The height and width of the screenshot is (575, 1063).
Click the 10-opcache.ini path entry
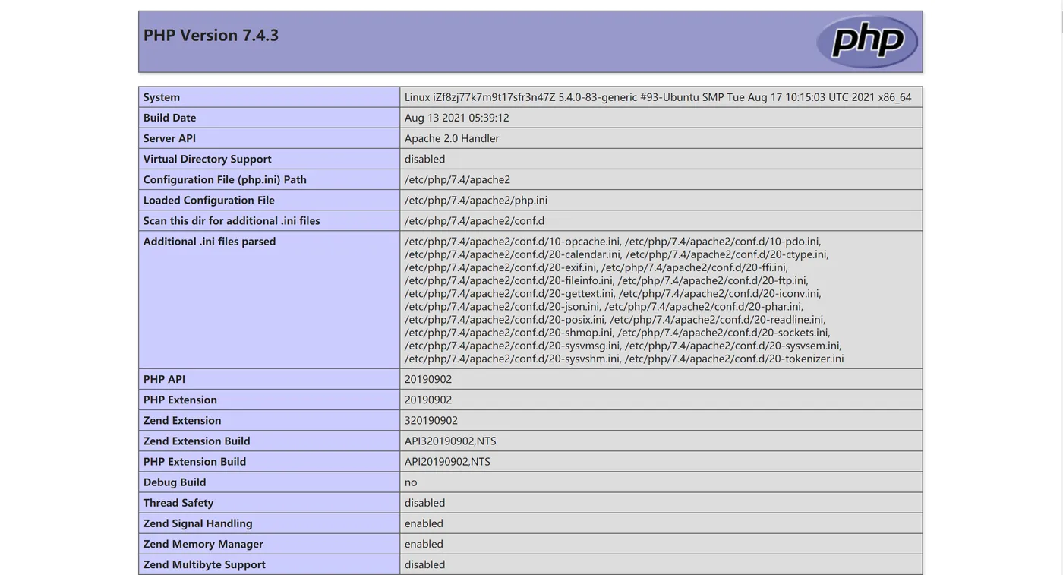[x=513, y=241]
